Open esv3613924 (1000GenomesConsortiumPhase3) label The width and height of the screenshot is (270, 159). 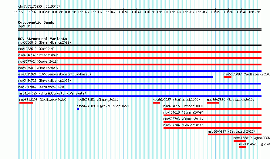55,74
